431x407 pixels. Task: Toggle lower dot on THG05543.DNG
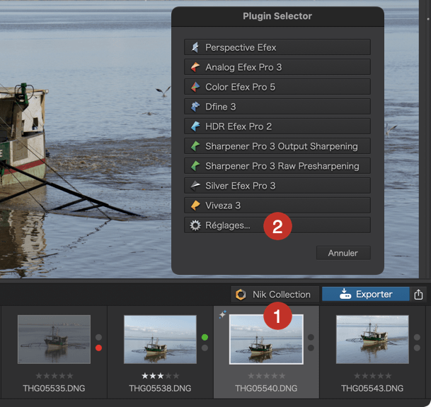point(417,348)
